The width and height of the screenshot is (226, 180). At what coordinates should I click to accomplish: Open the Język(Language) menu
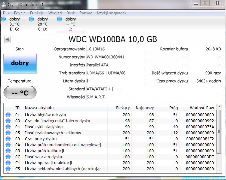point(111,13)
